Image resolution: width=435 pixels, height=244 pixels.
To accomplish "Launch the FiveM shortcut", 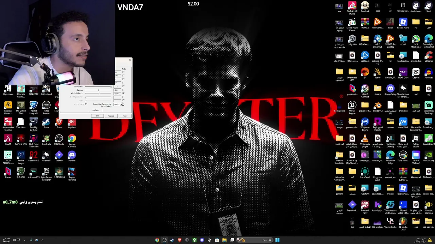I will 8,140.
